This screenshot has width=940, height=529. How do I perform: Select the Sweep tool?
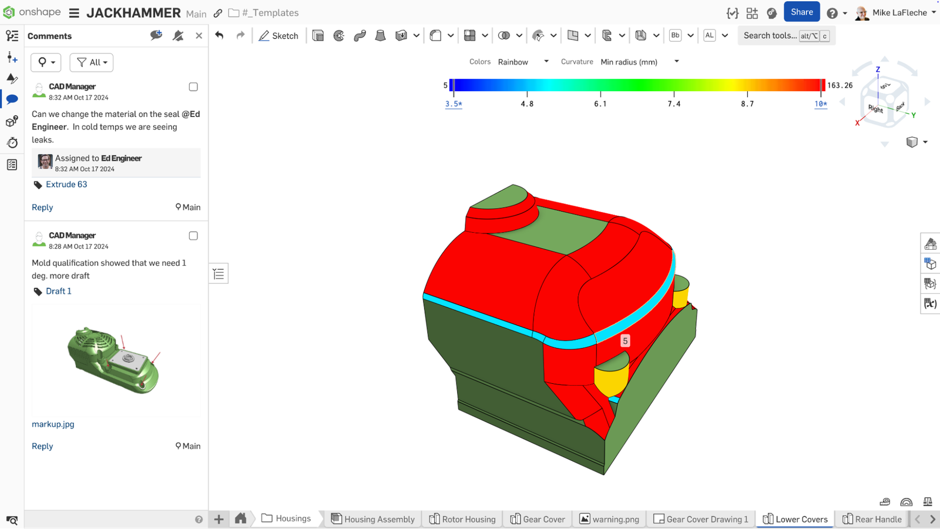(x=360, y=35)
